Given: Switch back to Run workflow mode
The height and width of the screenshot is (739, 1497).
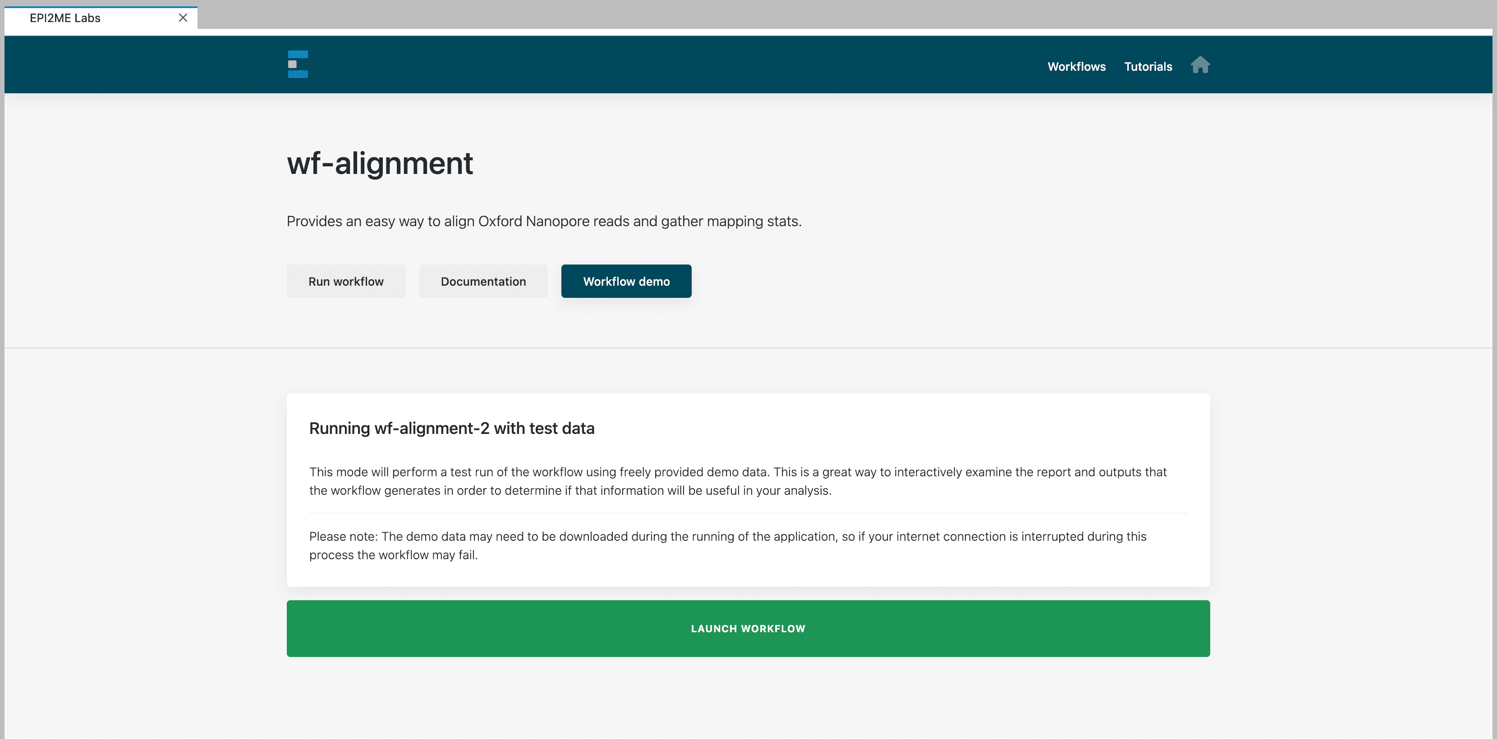Looking at the screenshot, I should click(346, 281).
